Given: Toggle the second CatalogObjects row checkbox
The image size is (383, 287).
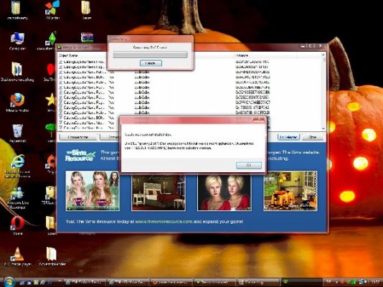Looking at the screenshot, I should coord(60,67).
